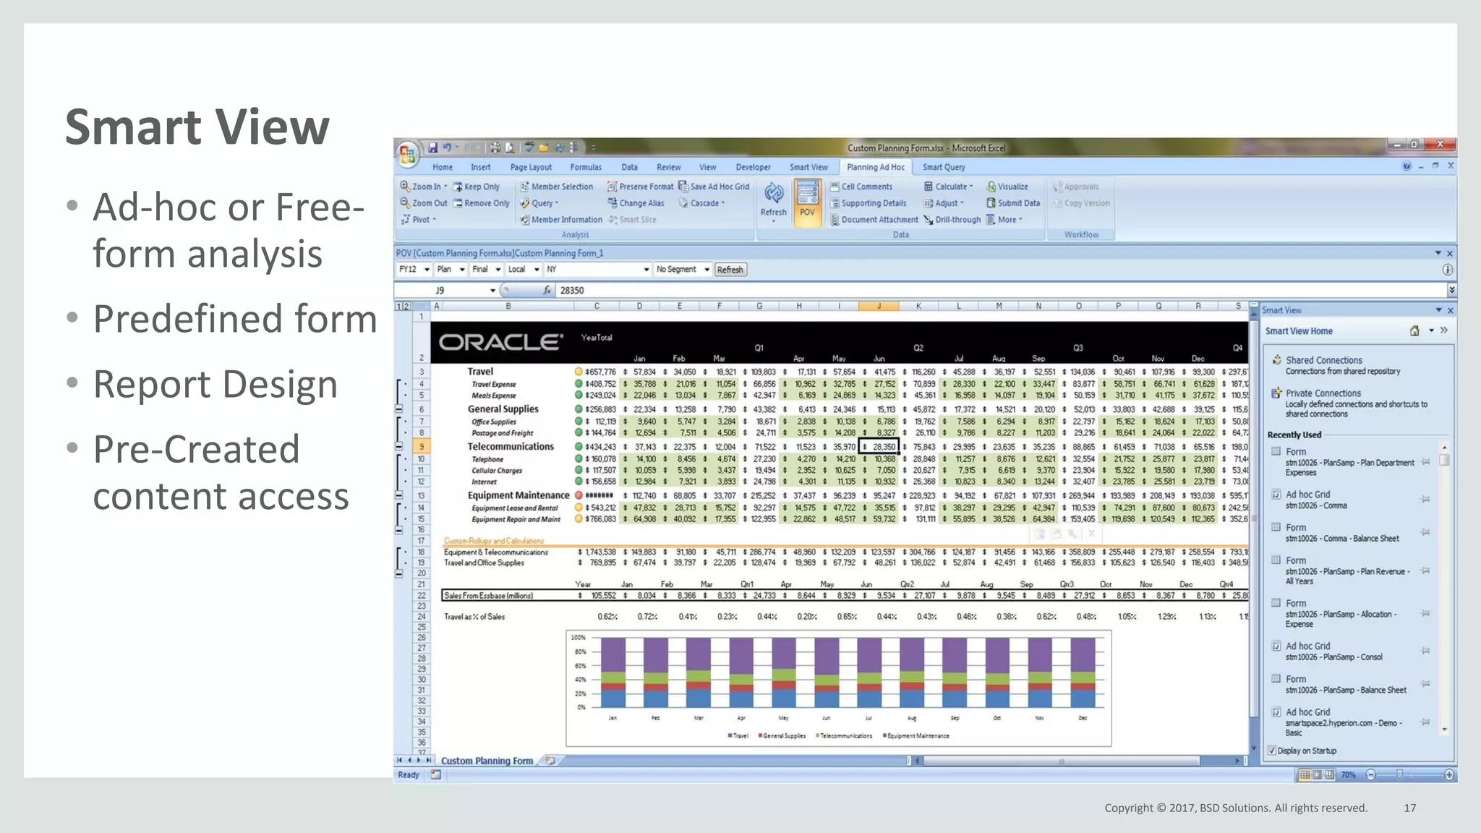
Task: Click the Refresh button in the POV bar
Action: click(x=730, y=270)
